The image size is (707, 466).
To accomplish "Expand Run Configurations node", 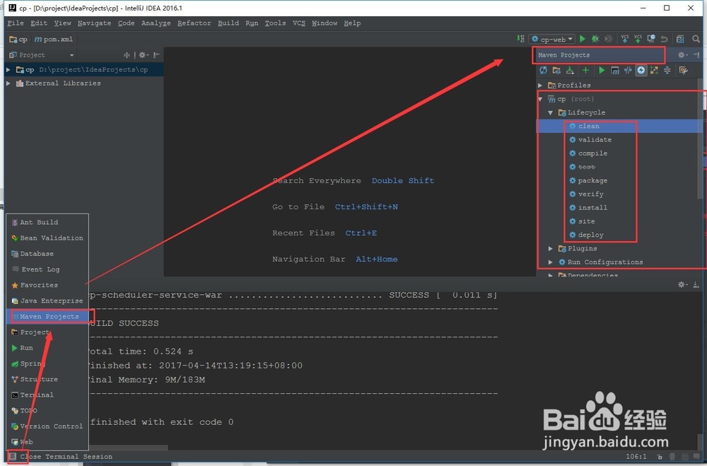I will tap(551, 262).
